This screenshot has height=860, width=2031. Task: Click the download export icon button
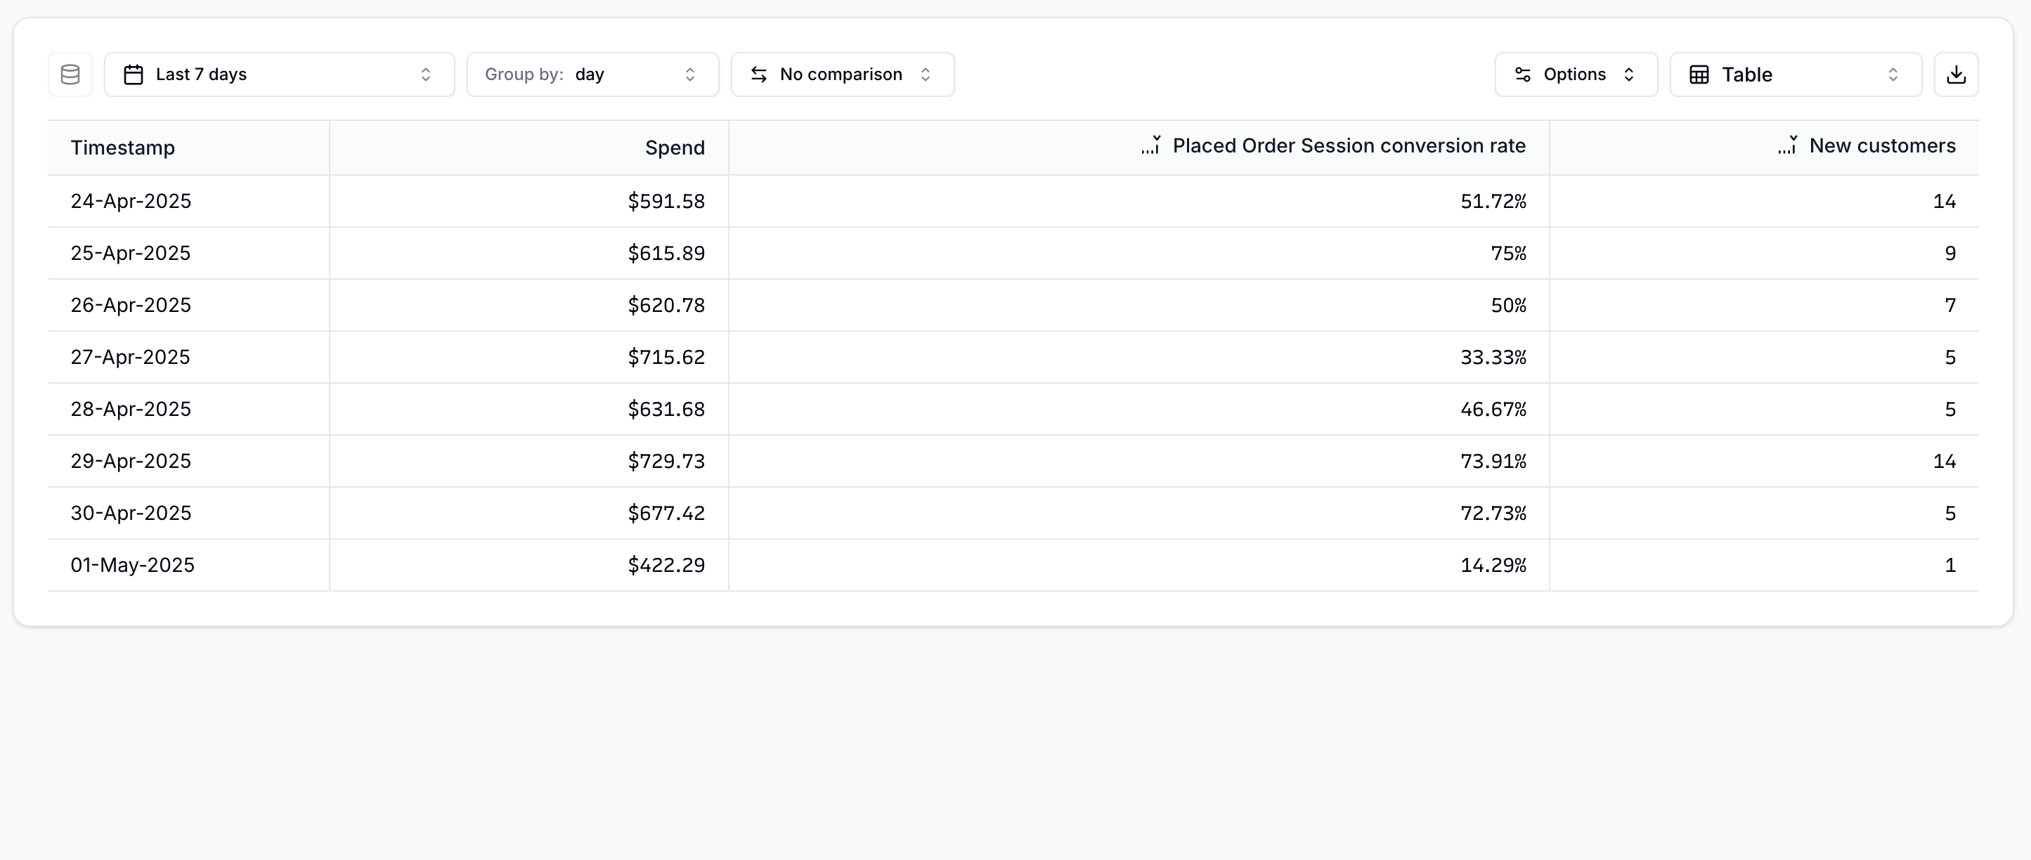coord(1955,75)
